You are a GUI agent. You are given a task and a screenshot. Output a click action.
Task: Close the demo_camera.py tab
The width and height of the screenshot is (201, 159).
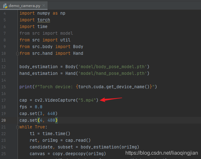tap(44, 5)
